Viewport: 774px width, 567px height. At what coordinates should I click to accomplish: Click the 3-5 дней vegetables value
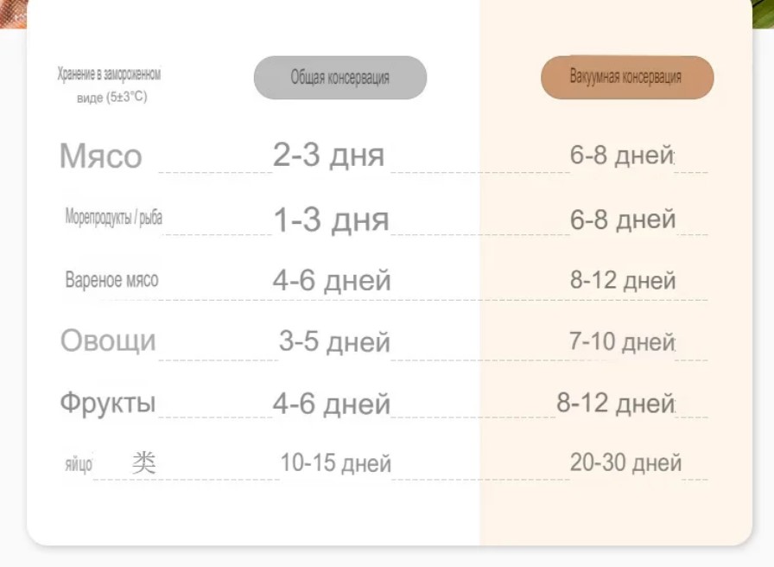pos(334,341)
